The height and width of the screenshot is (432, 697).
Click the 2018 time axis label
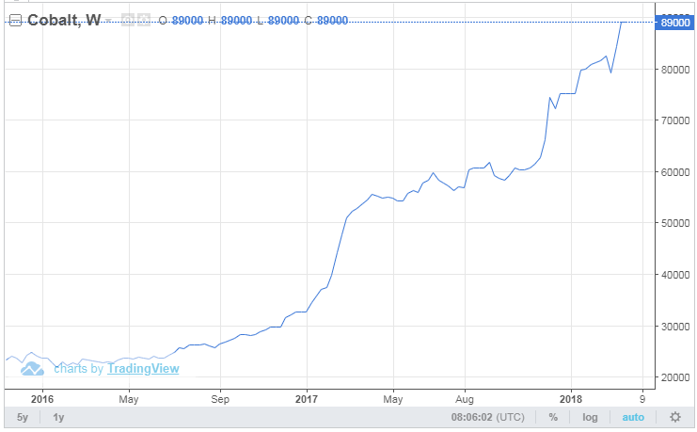(571, 399)
